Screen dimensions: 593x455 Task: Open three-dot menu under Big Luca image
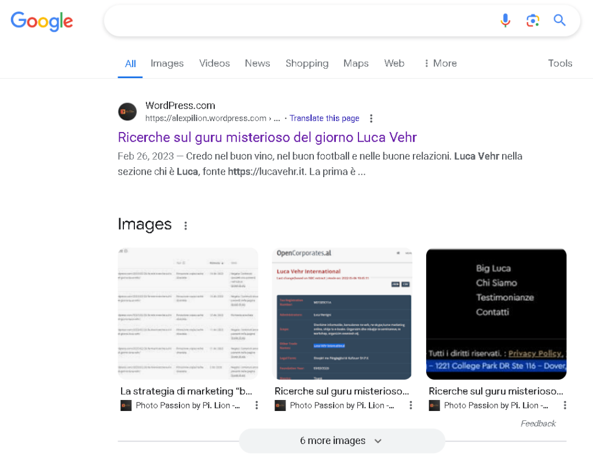[x=565, y=405]
